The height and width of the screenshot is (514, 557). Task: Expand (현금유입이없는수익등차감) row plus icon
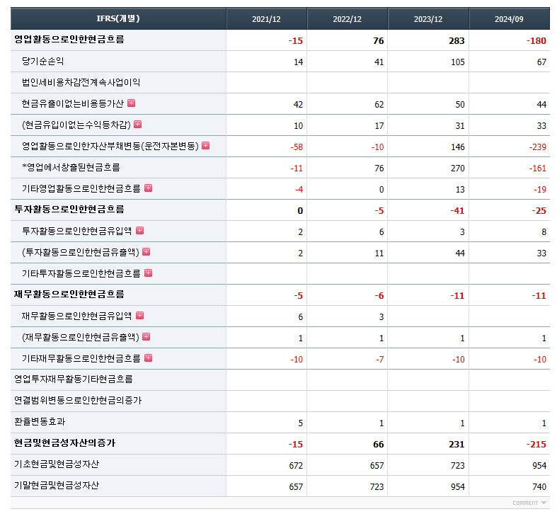tap(138, 125)
